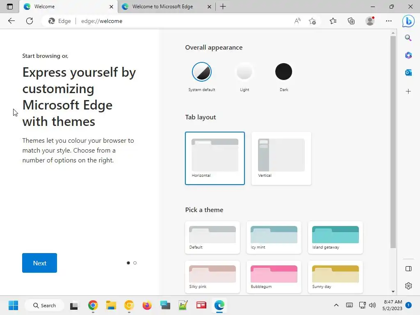Open the touch keyboard tray icon
The width and height of the screenshot is (420, 315).
click(x=349, y=305)
